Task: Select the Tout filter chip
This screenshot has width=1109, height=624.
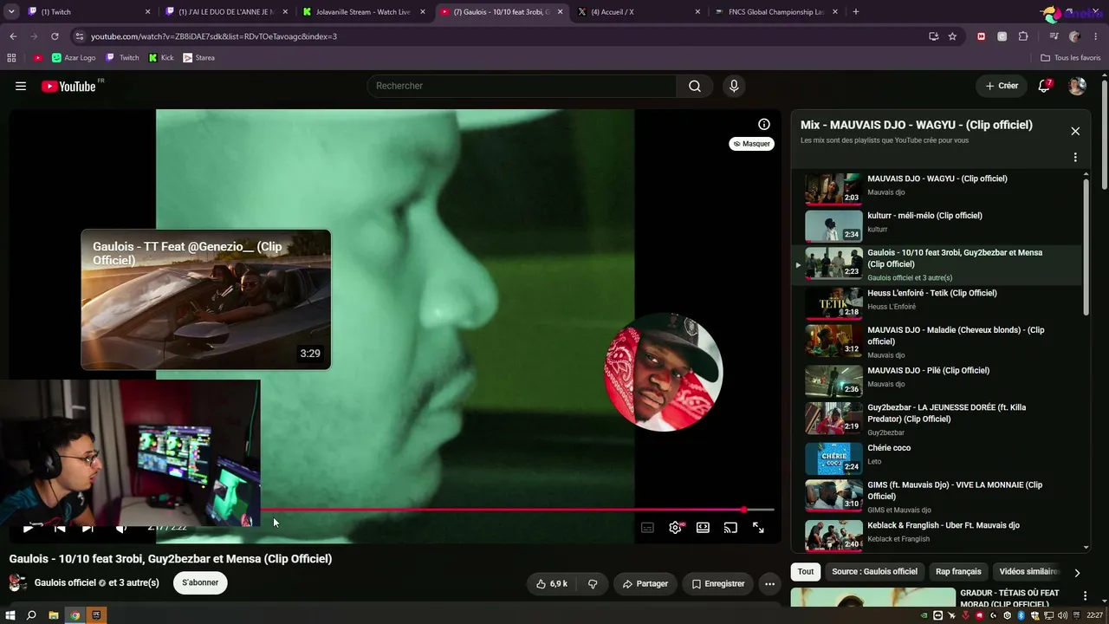Action: coord(806,572)
